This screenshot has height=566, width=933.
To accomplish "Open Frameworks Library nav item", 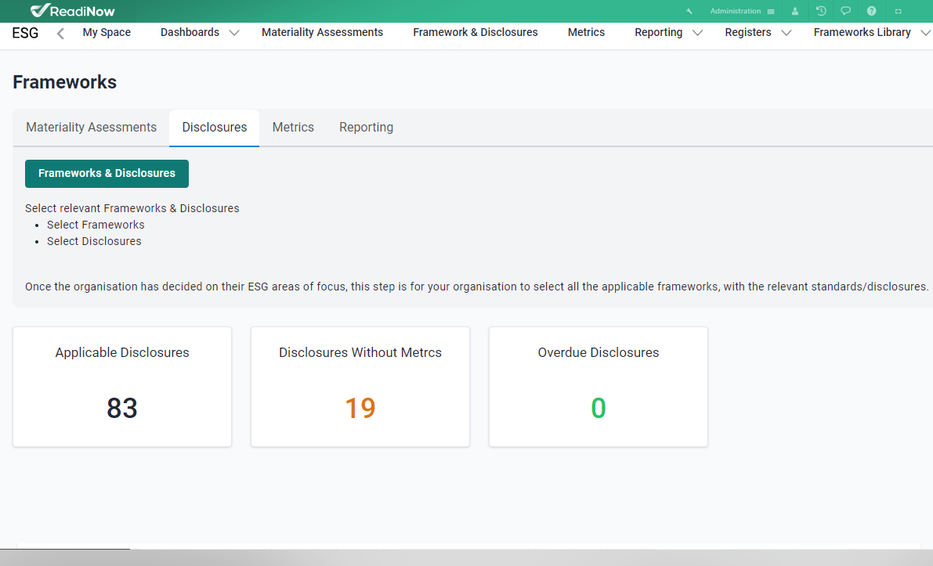I will 862,33.
